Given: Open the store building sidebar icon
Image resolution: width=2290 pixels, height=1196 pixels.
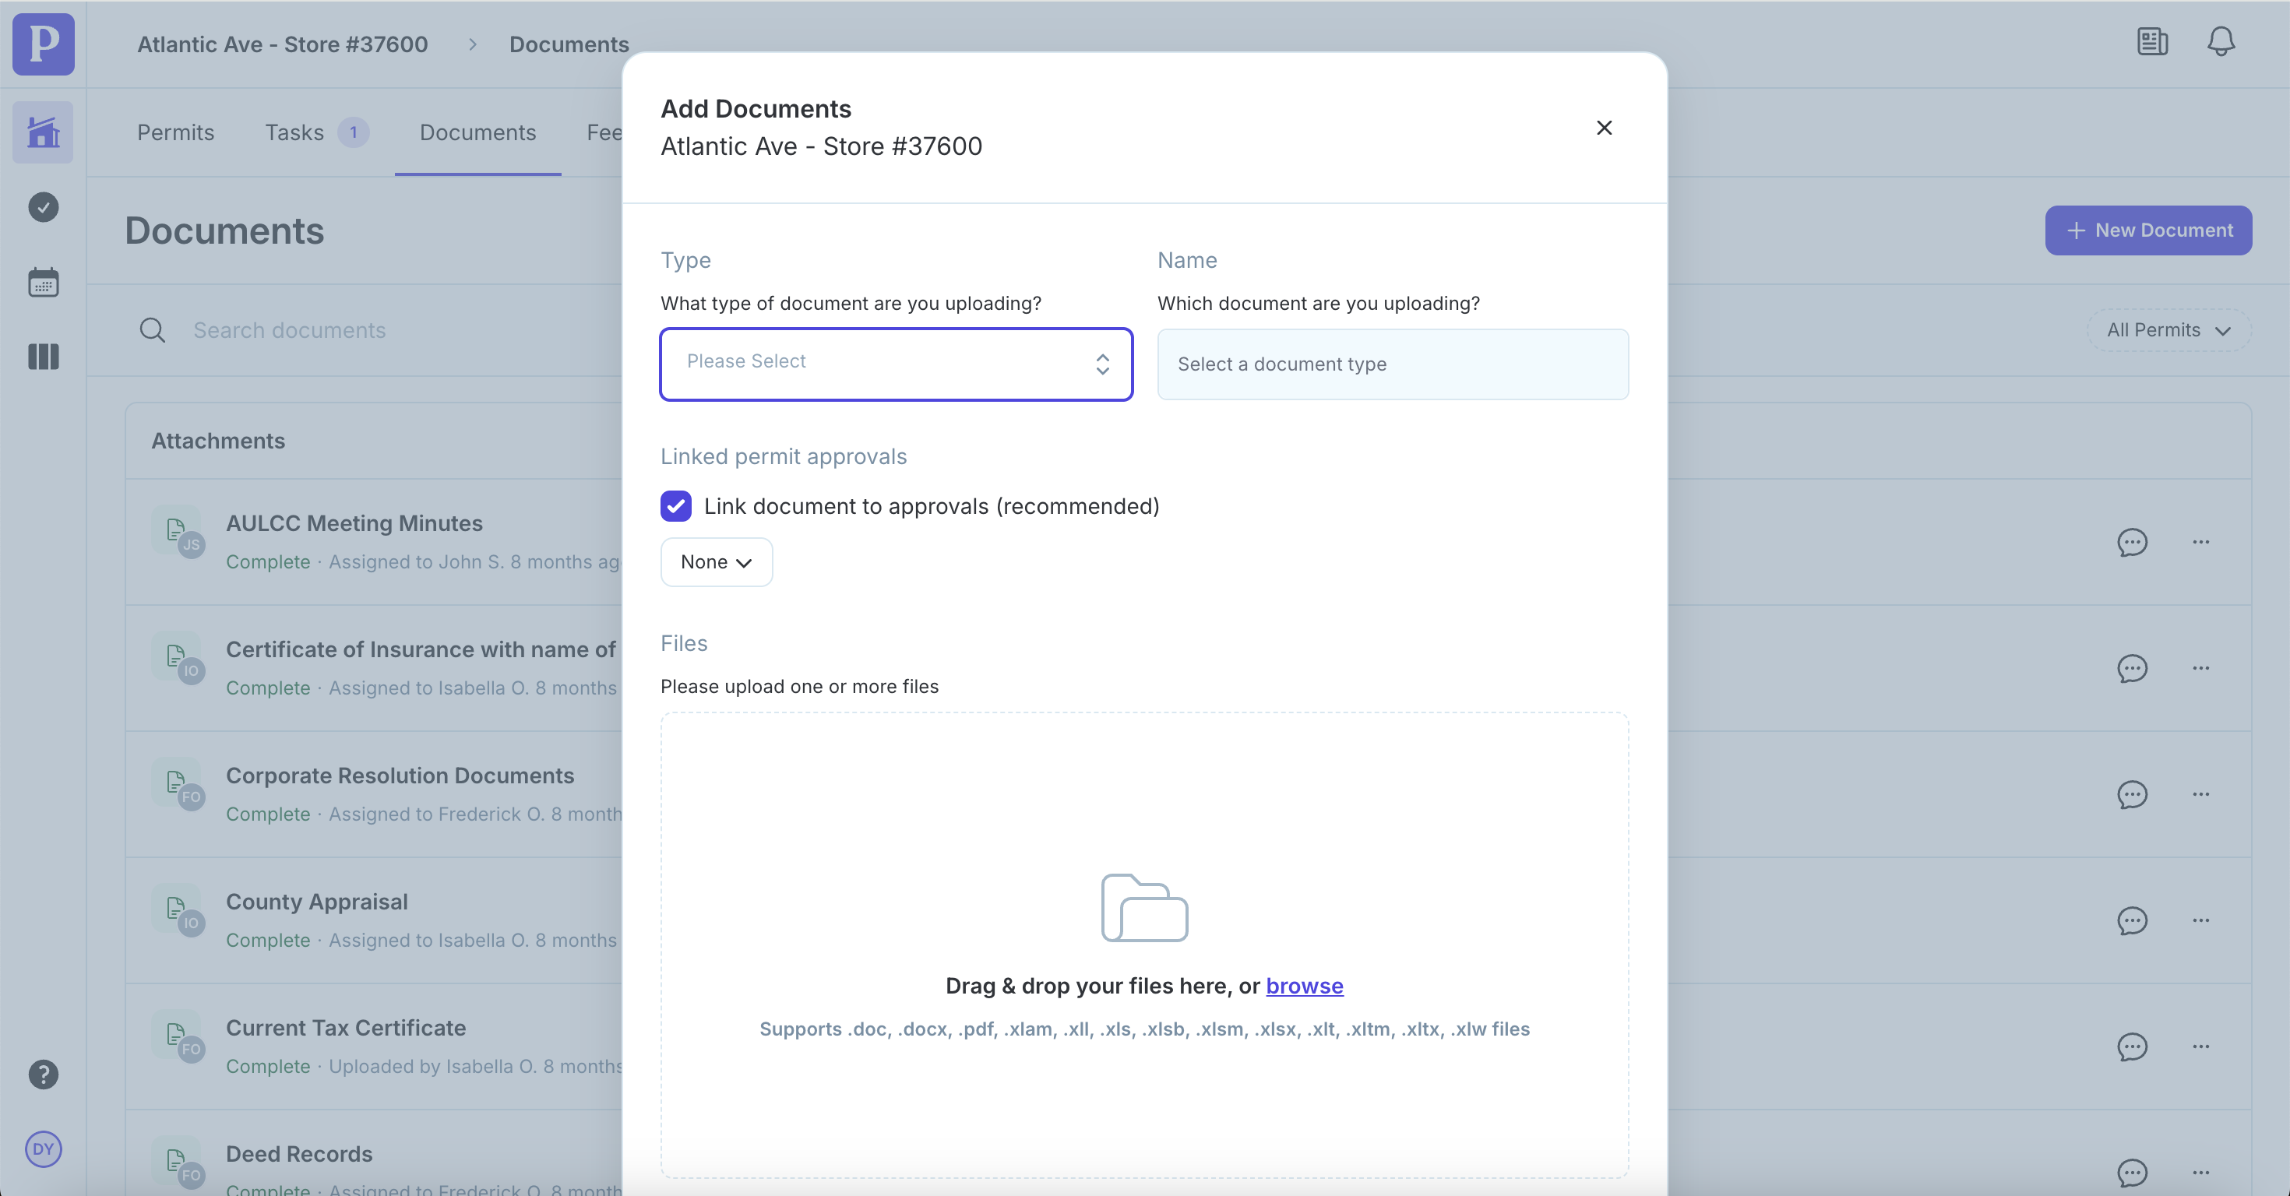Looking at the screenshot, I should [x=43, y=132].
